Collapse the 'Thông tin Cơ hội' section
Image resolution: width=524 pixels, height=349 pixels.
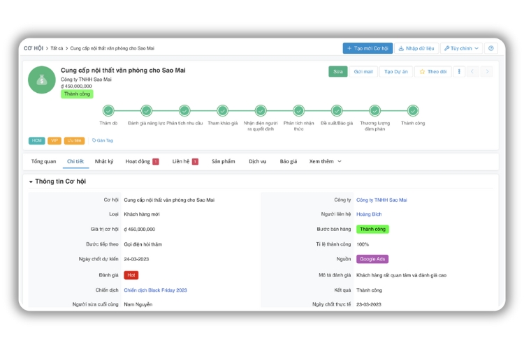click(x=31, y=181)
